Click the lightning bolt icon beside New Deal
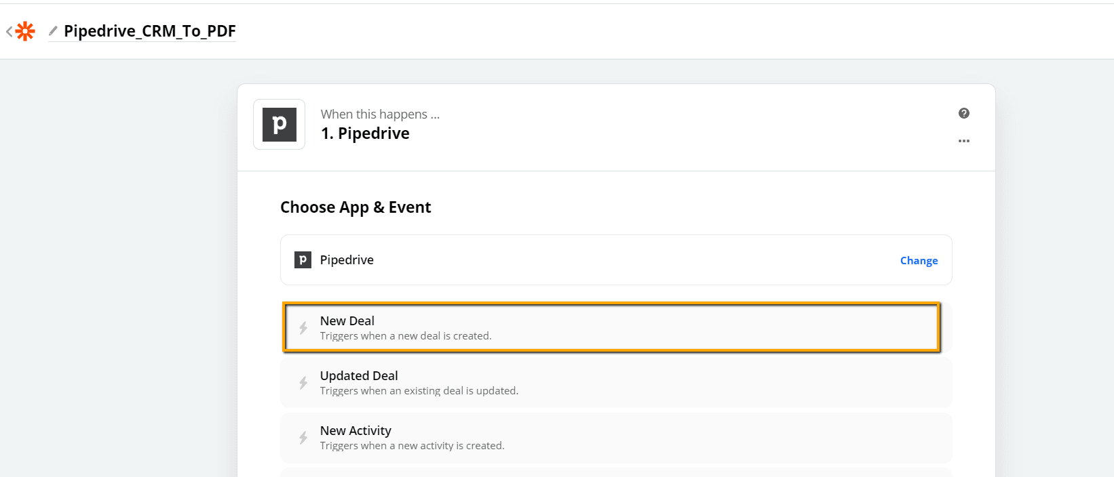 (x=303, y=328)
